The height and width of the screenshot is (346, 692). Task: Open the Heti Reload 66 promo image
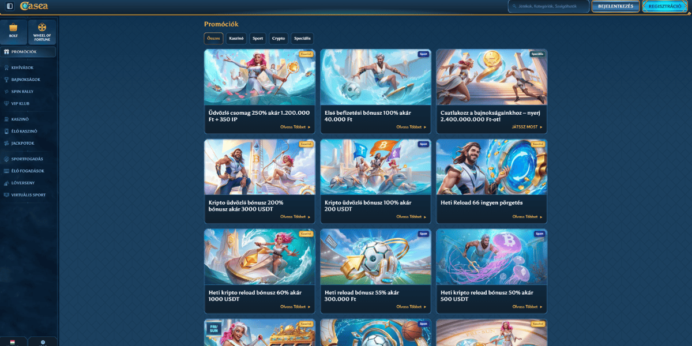click(x=492, y=167)
